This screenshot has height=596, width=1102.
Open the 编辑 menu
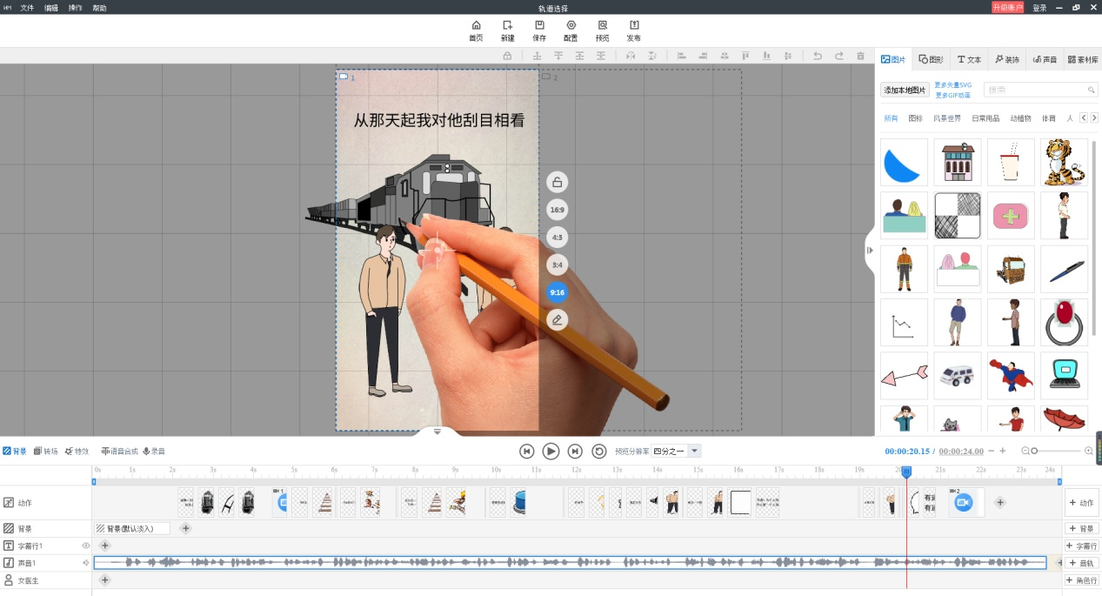51,8
